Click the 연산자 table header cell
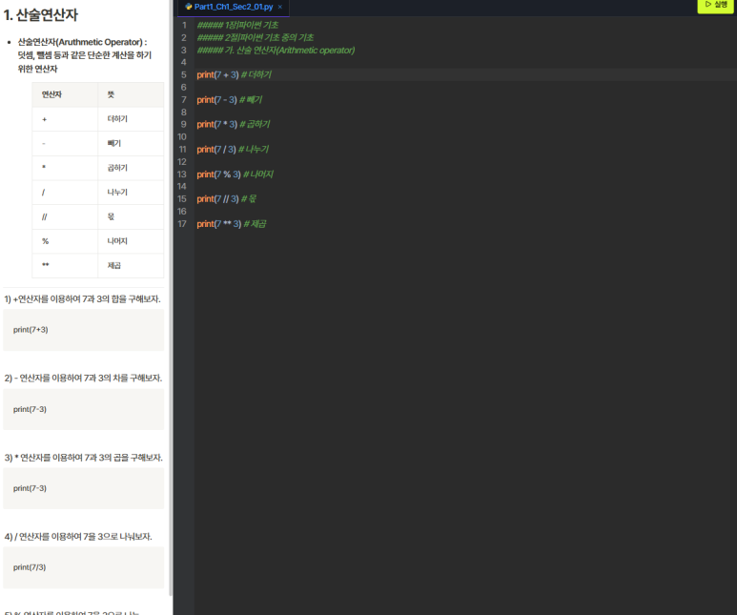The height and width of the screenshot is (615, 737). coord(65,94)
